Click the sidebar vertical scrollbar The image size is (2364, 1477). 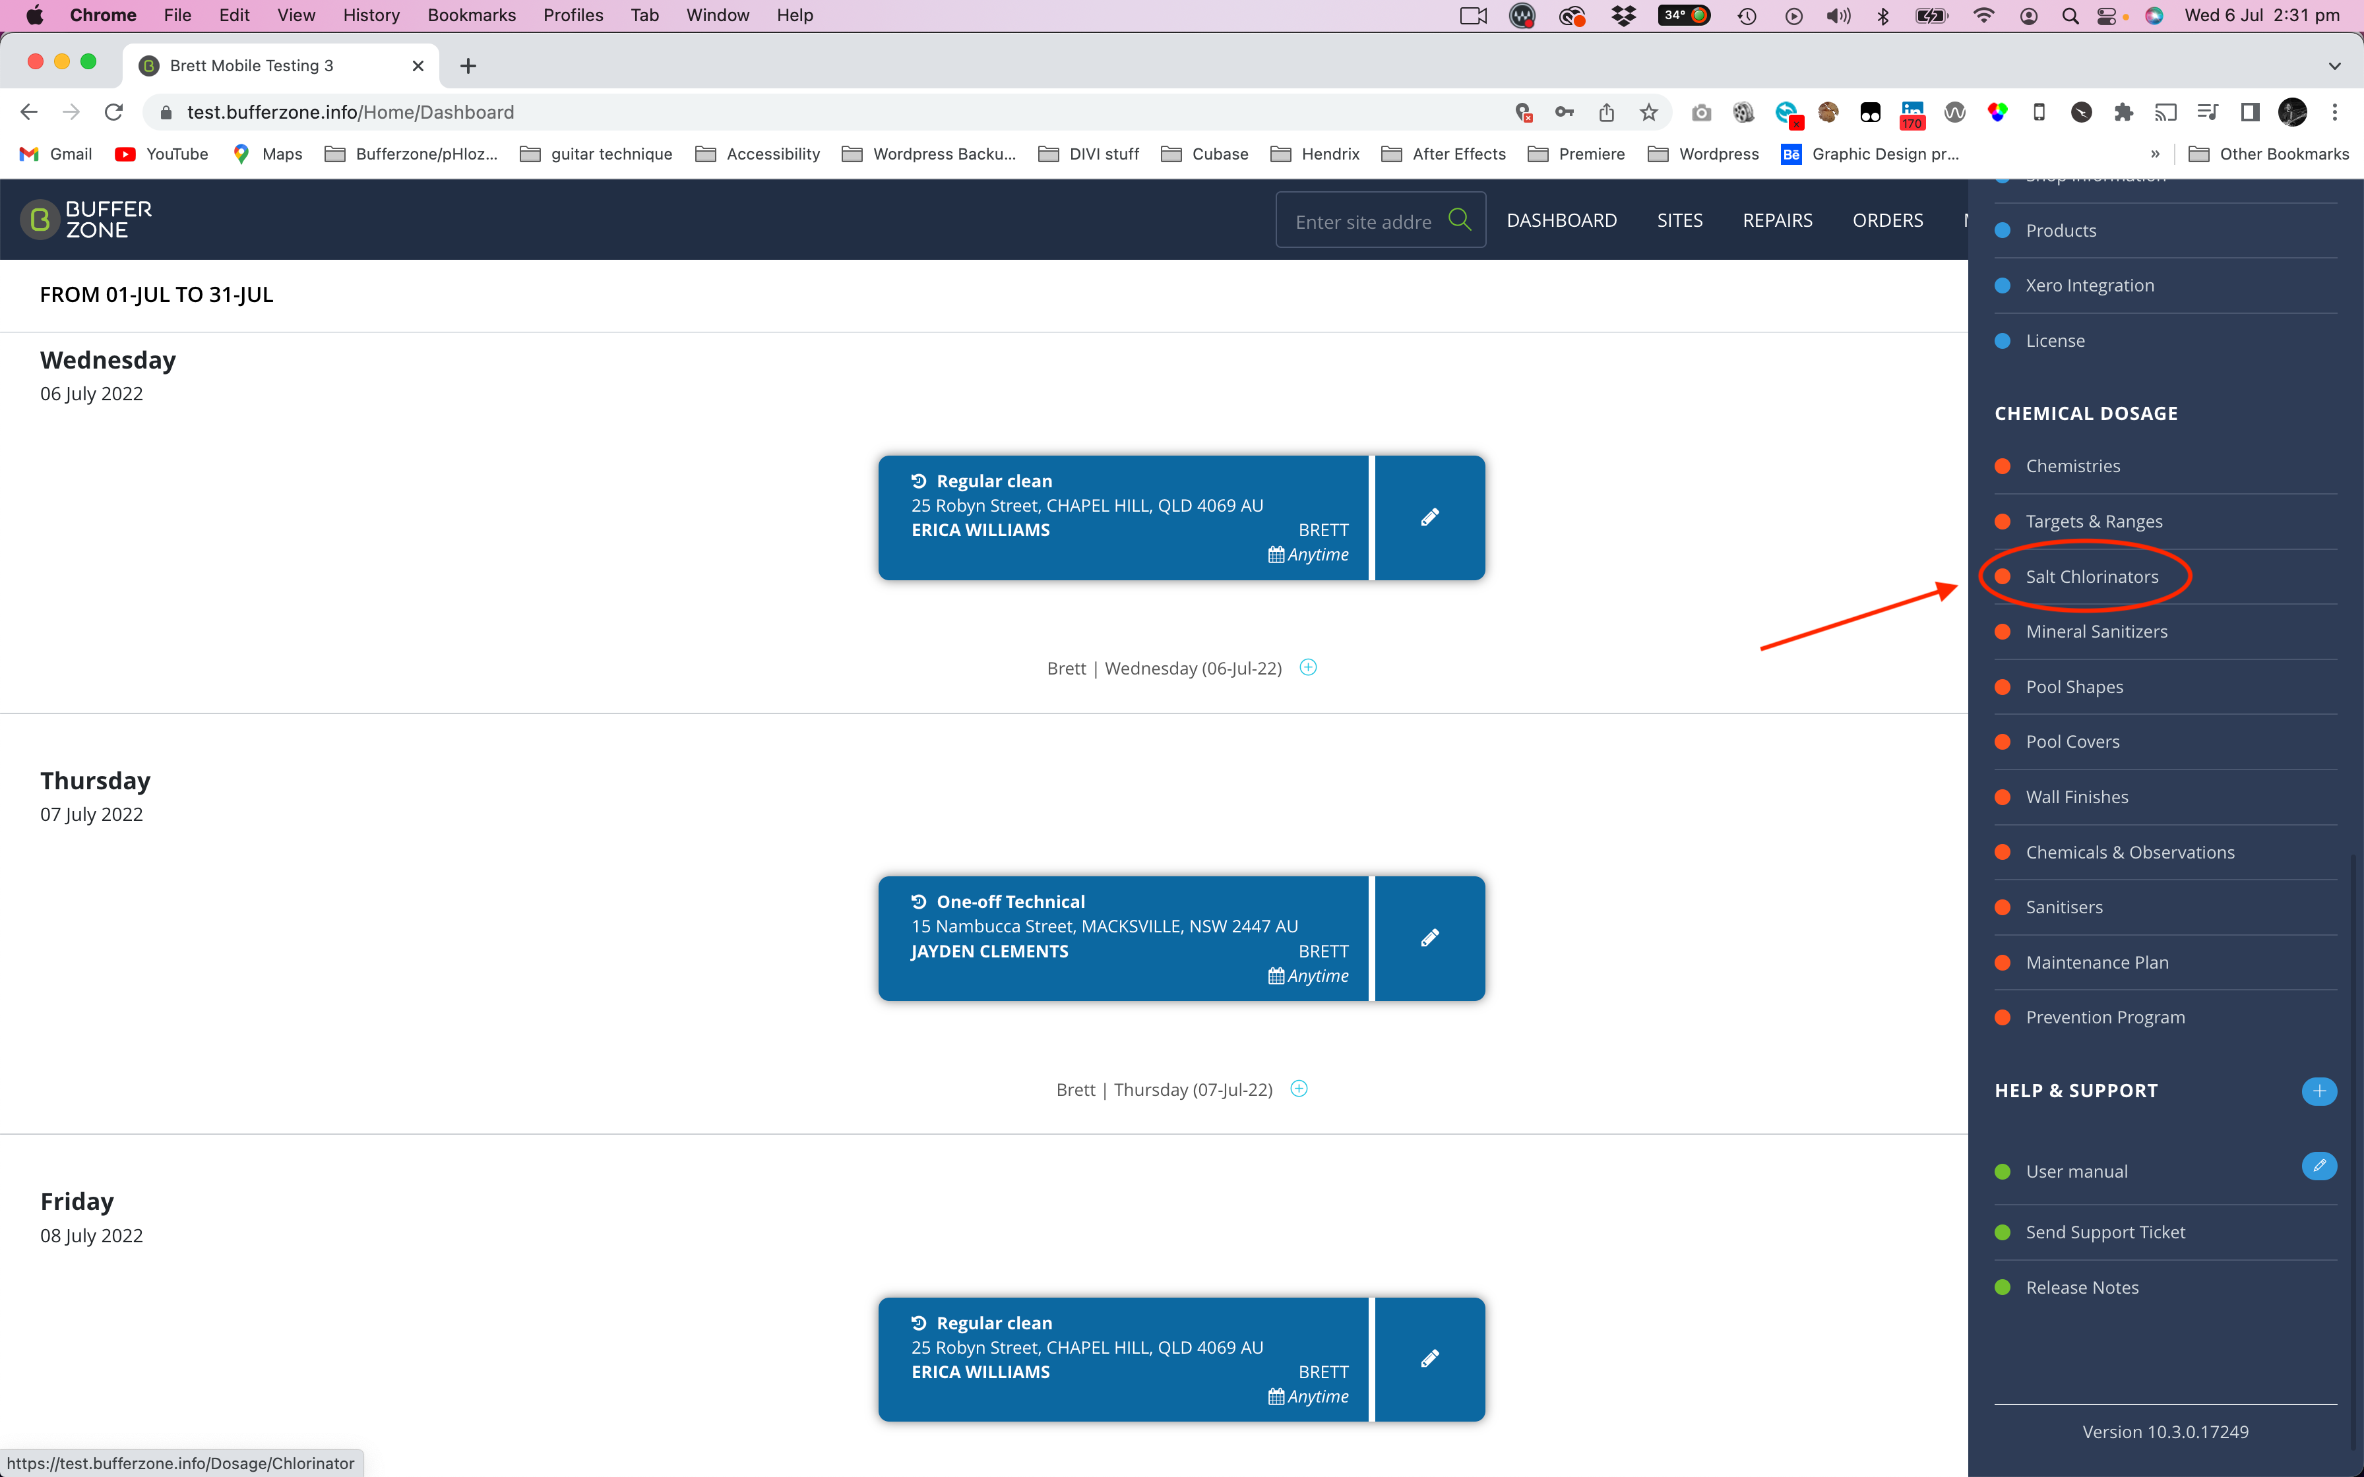pyautogui.click(x=2352, y=1153)
